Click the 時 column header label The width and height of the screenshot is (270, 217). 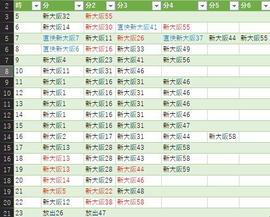pos(19,5)
